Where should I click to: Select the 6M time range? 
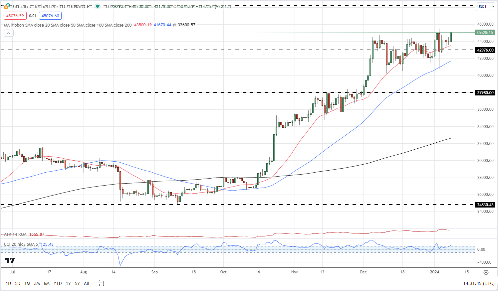point(47,283)
